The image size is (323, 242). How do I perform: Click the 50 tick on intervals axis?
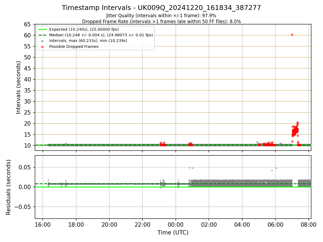point(28,57)
